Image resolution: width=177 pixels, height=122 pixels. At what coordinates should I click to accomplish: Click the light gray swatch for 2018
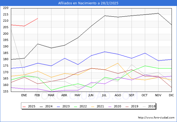[x=144, y=107]
